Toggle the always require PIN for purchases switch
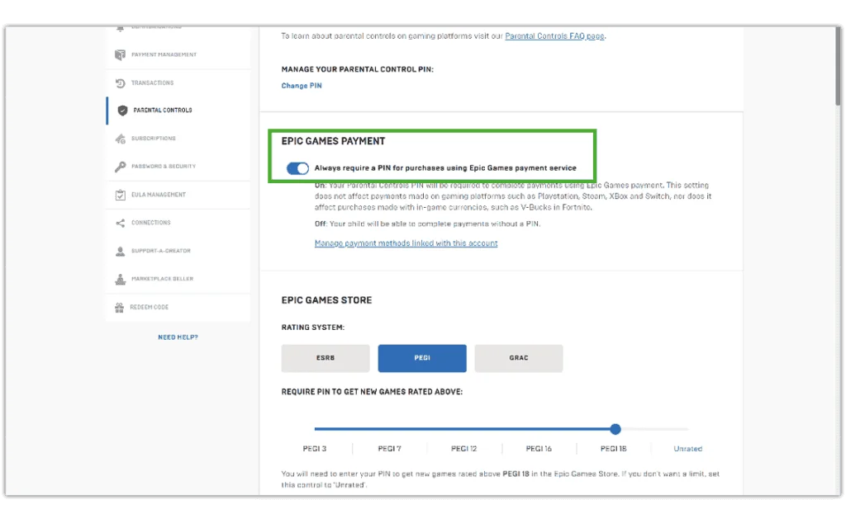Image resolution: width=846 pixels, height=528 pixels. [297, 168]
